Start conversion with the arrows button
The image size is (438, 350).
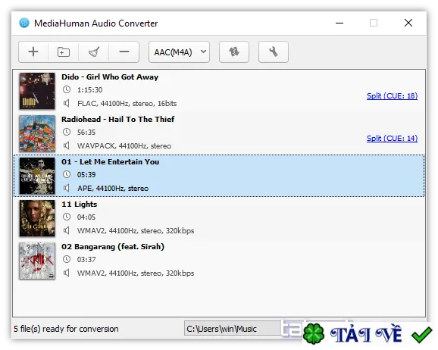click(x=234, y=52)
